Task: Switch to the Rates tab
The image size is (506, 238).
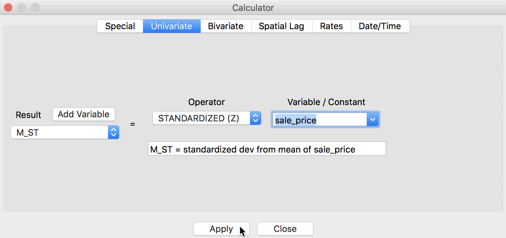Action: [331, 26]
